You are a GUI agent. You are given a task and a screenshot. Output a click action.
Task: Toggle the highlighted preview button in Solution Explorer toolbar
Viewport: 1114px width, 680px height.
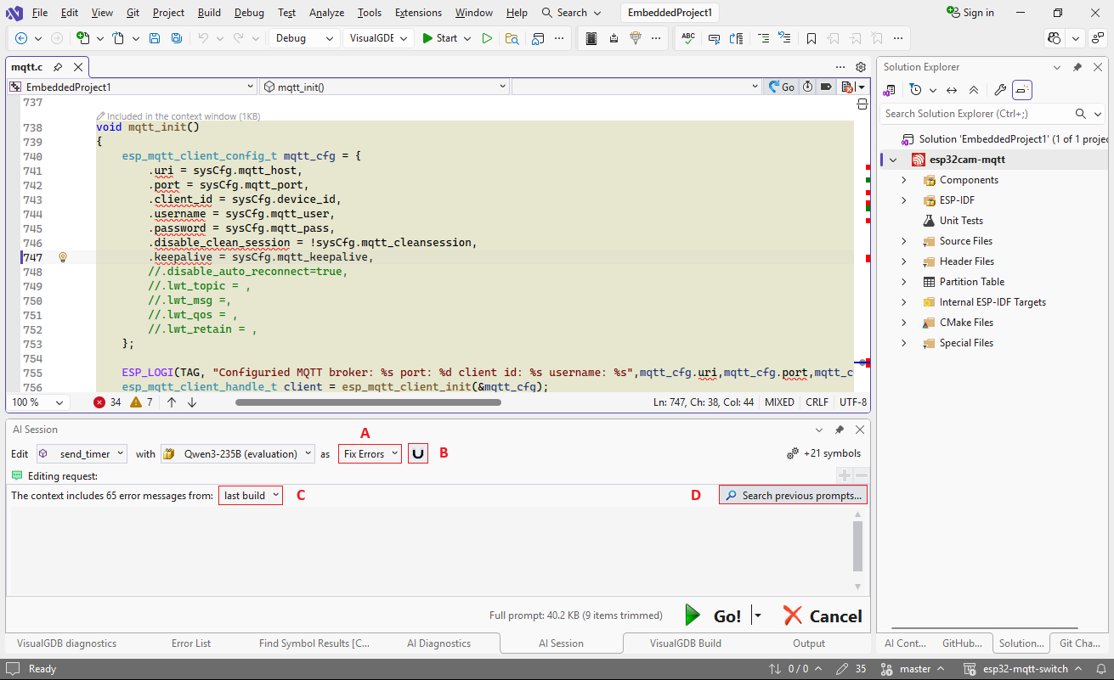[1022, 90]
